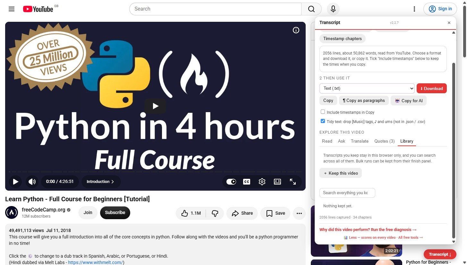Uncheck the Tidy text option

323,121
